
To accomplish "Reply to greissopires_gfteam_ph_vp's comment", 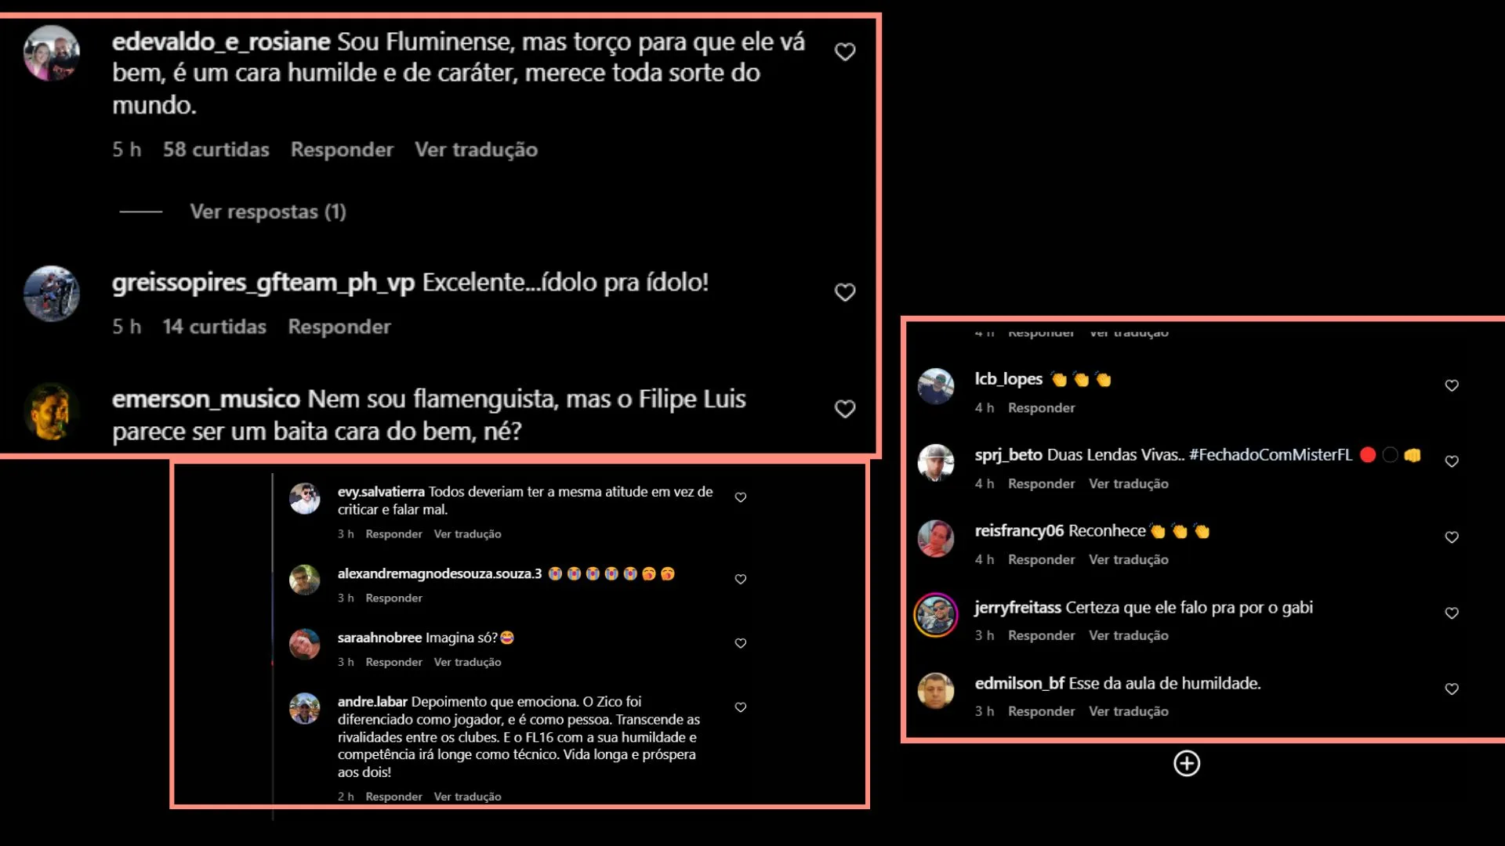I will tap(339, 327).
